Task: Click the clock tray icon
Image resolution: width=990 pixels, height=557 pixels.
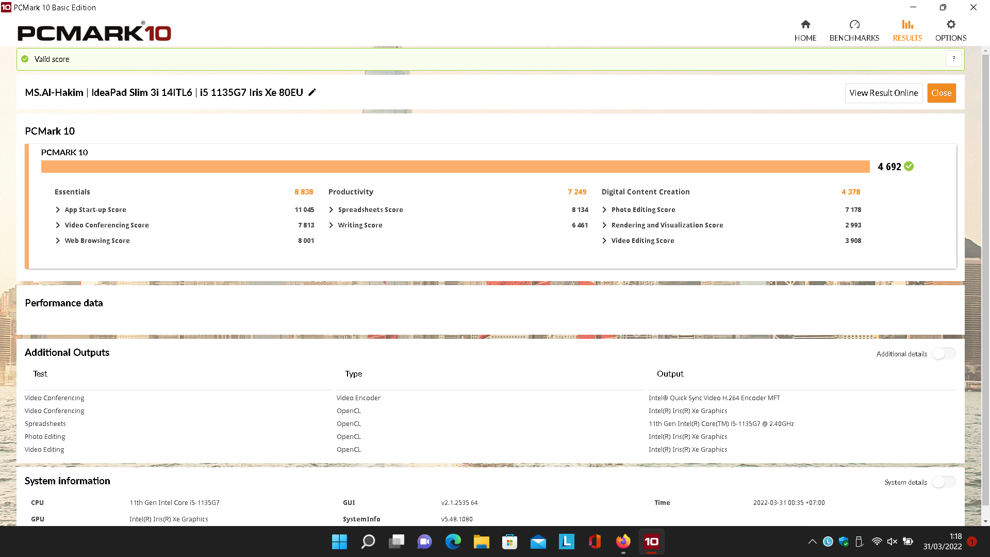Action: tap(828, 542)
